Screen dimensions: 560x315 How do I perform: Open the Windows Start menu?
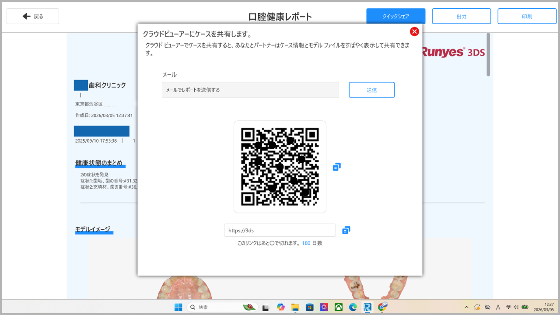pyautogui.click(x=178, y=307)
